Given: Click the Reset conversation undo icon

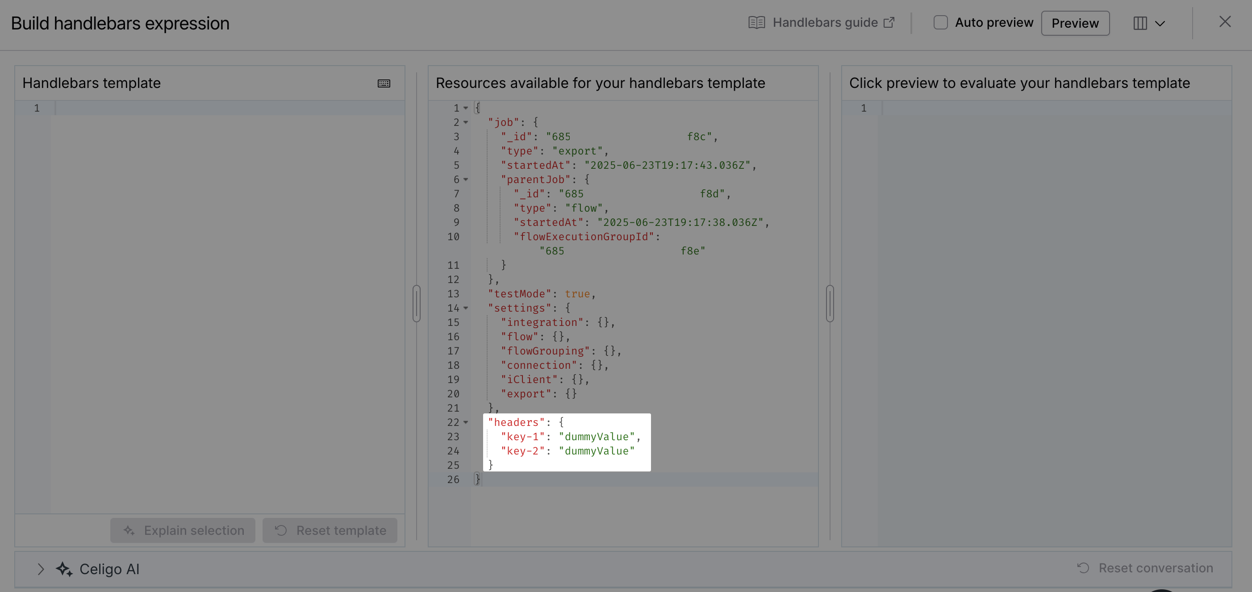Looking at the screenshot, I should [x=1083, y=568].
